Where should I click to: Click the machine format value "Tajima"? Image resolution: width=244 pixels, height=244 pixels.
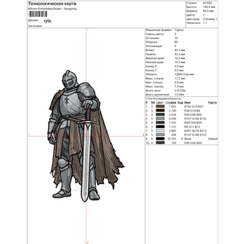pos(179,30)
